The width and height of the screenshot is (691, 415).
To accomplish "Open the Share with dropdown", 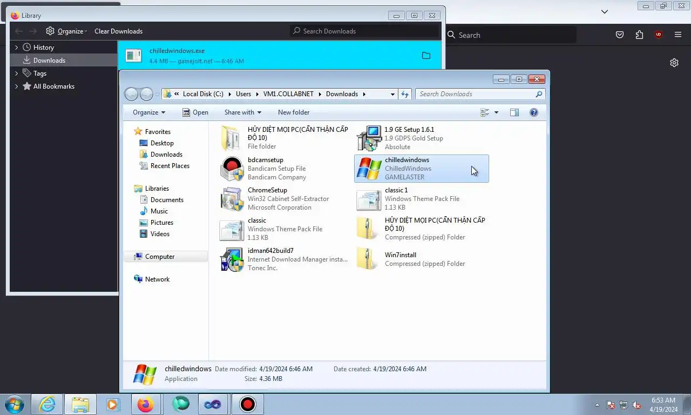I will point(243,112).
